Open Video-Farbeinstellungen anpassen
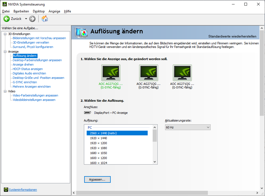This screenshot has height=196, width=265. coord(36,95)
